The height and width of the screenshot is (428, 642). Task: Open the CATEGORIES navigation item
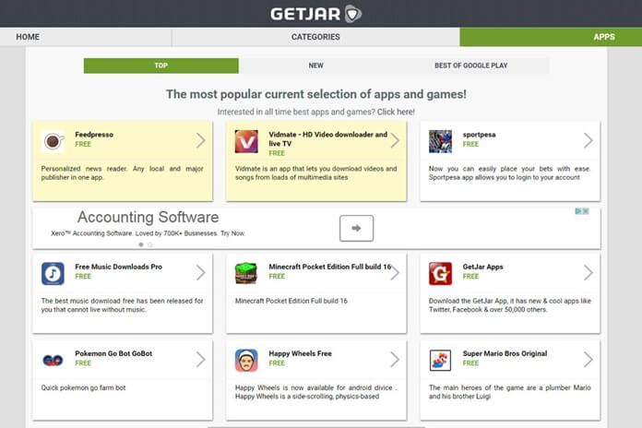pyautogui.click(x=315, y=37)
